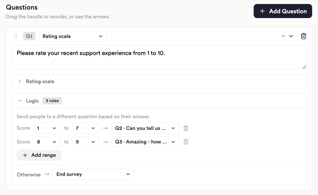
Task: Open the Rating scale question type dropdown
Action: click(73, 36)
